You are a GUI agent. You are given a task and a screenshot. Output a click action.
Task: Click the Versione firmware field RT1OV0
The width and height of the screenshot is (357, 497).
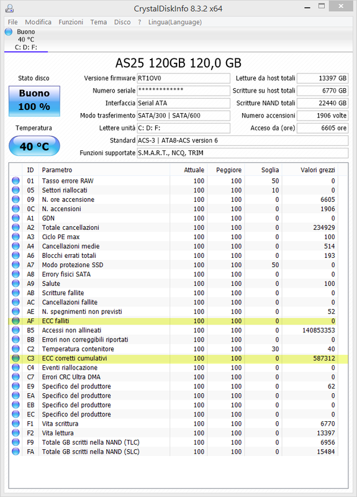point(183,78)
